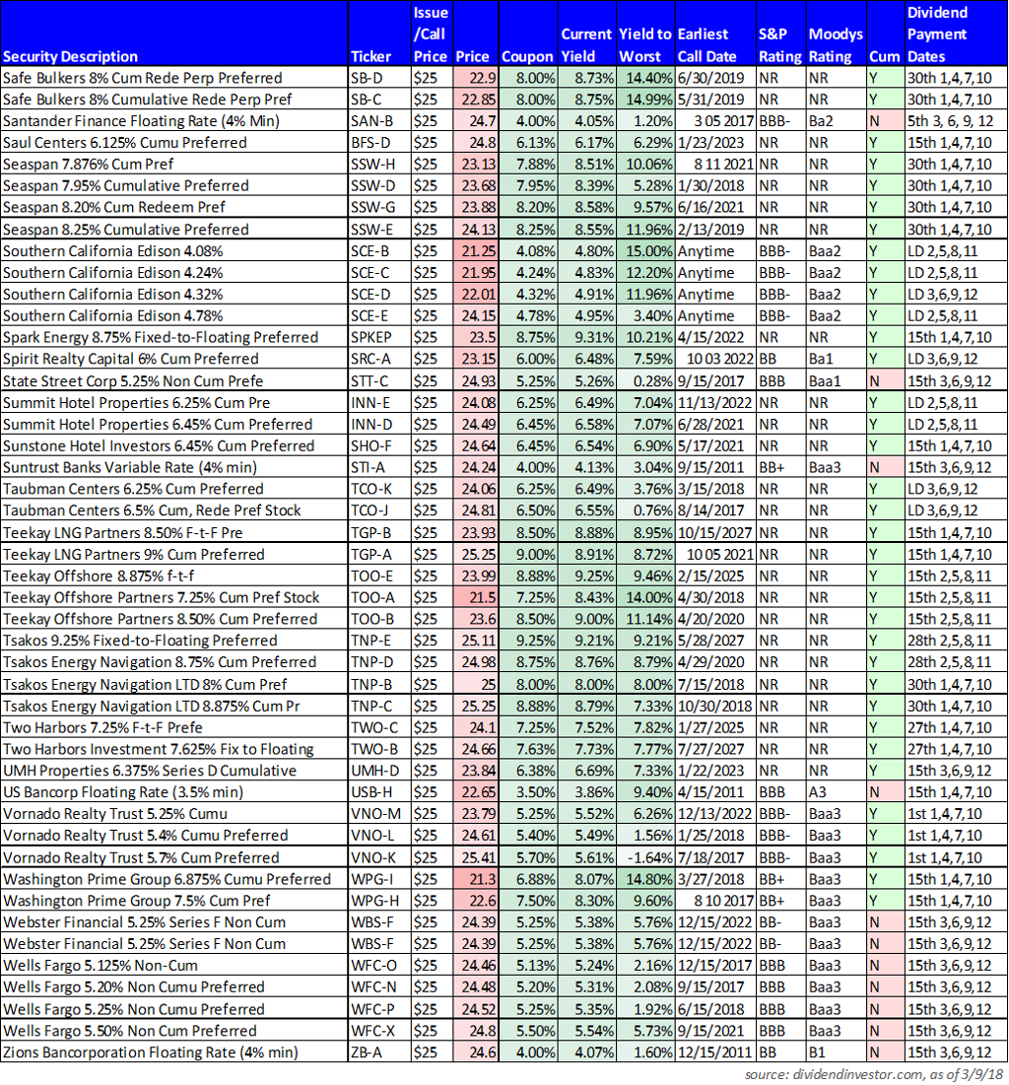Select Sunstone Hotel Investors 6.45% Cum Preferred
The height and width of the screenshot is (1085, 1009).
(x=159, y=445)
